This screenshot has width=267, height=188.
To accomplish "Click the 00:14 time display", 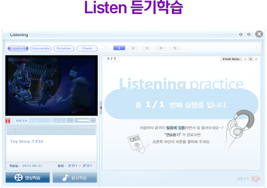I will click(22, 121).
